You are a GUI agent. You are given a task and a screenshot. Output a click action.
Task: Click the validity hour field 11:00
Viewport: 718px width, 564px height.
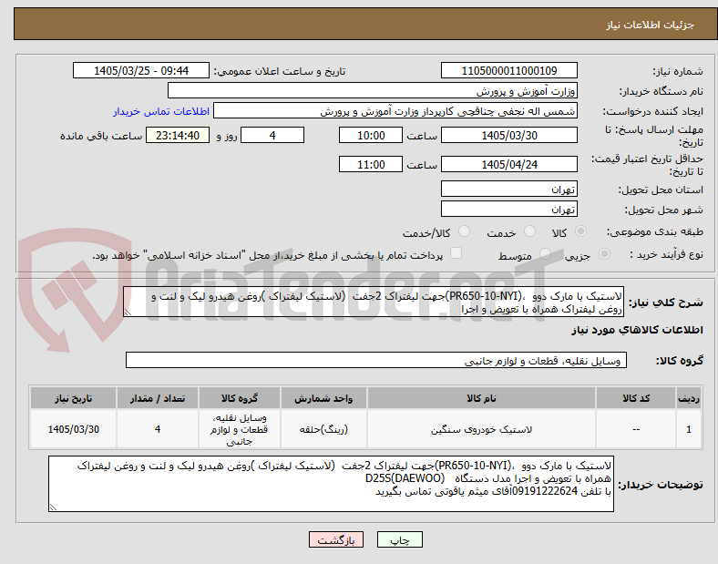click(x=371, y=164)
